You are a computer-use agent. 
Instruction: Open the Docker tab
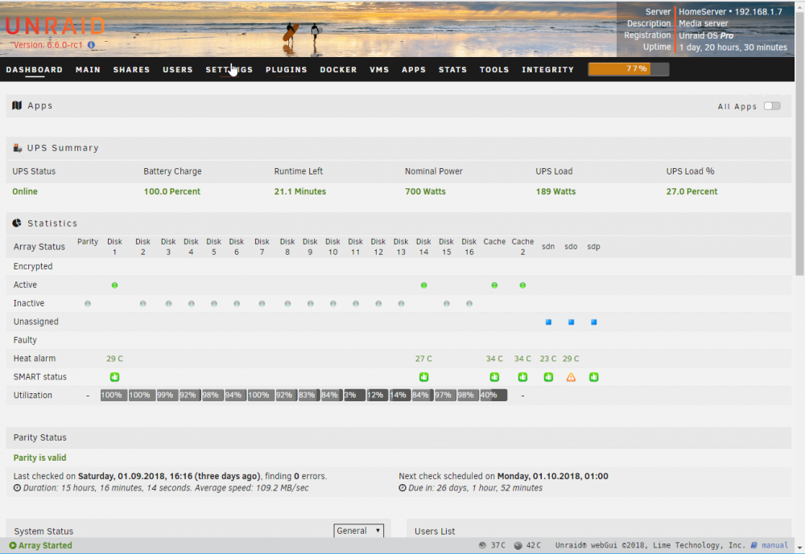tap(338, 70)
